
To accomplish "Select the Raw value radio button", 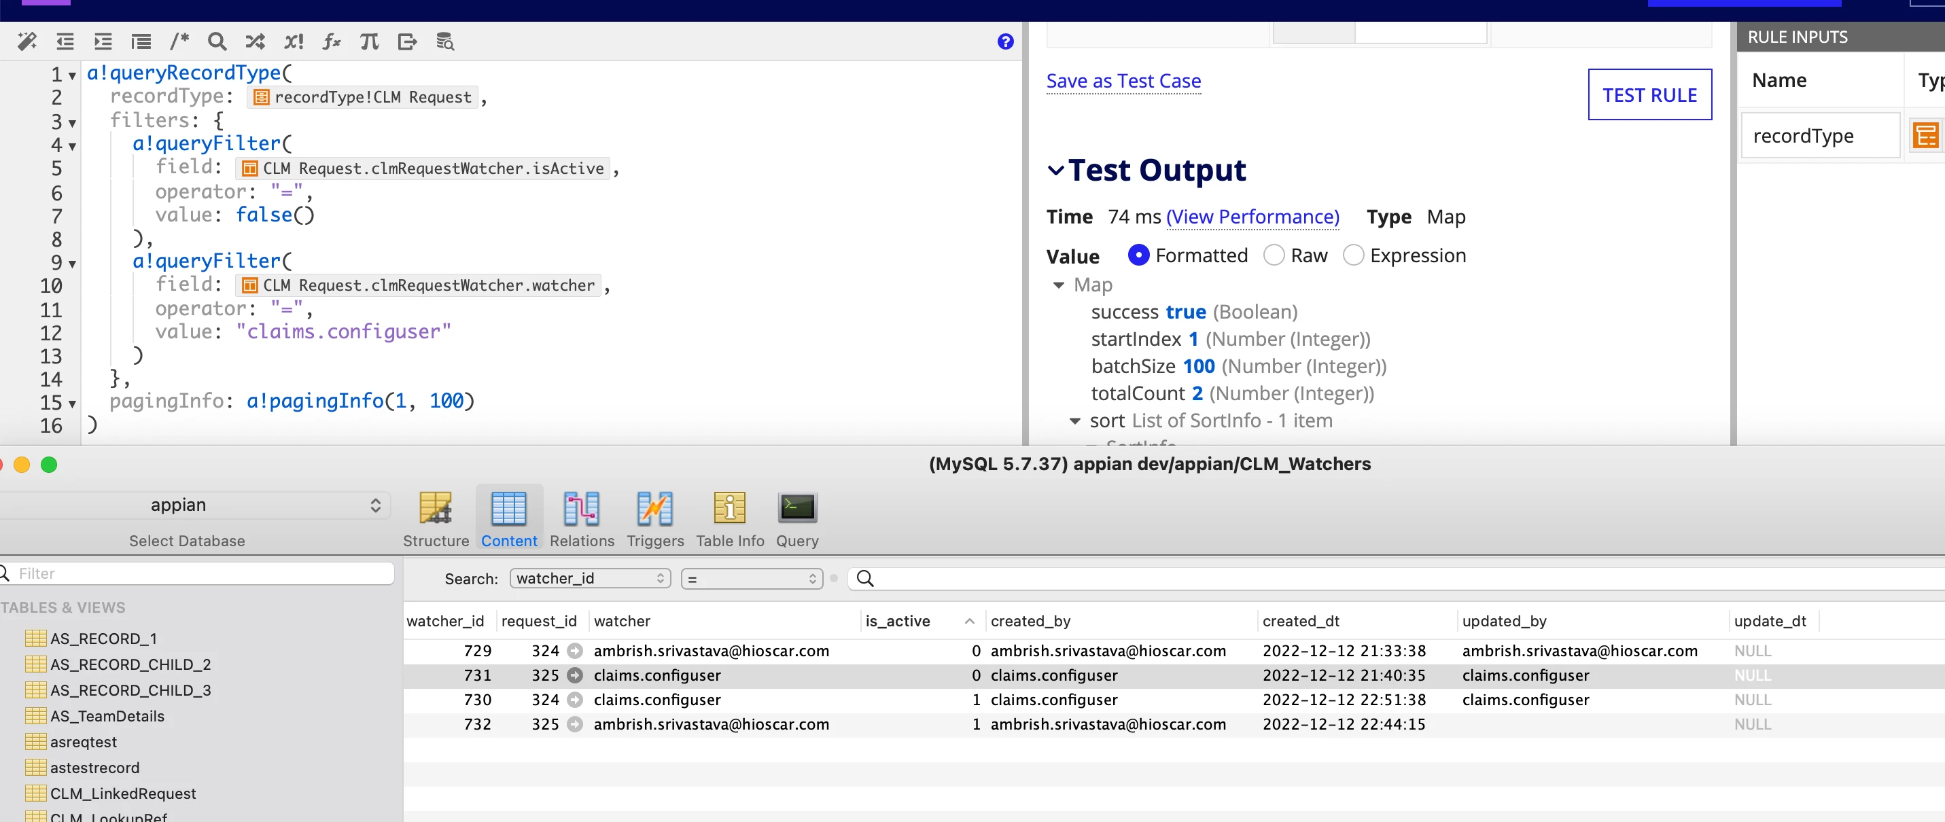I will (1274, 255).
